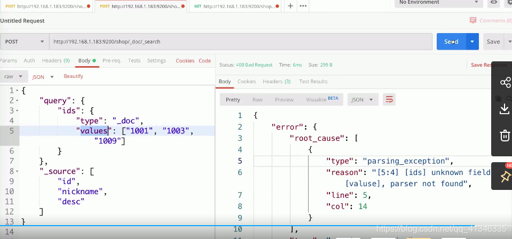The image size is (512, 239).
Task: Open the Settings tab
Action: pyautogui.click(x=156, y=60)
